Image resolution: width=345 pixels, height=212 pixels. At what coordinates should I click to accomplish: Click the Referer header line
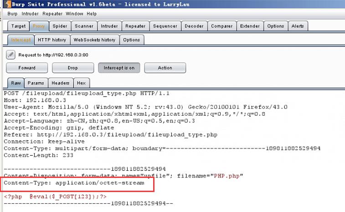[x=110, y=135]
